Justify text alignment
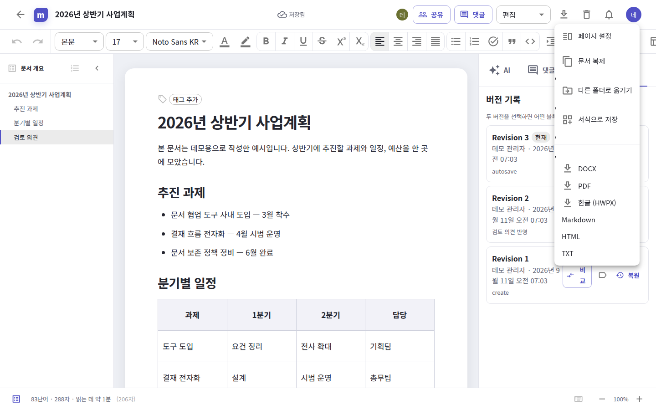The width and height of the screenshot is (656, 410). pyautogui.click(x=436, y=41)
